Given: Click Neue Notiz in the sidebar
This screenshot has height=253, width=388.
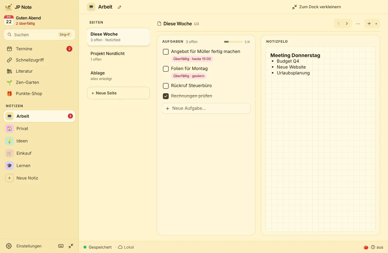Looking at the screenshot, I should [x=39, y=178].
